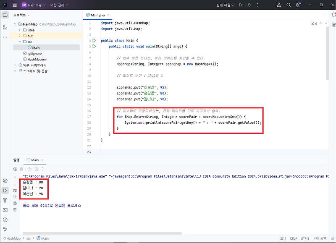Image resolution: width=336 pixels, height=243 pixels.
Task: Start debugging with the Debug icon
Action: coord(249,5)
